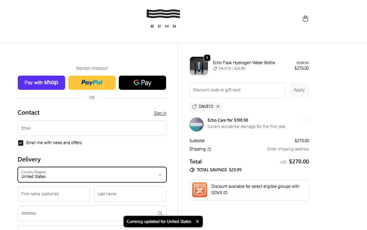367x230 pixels.
Task: Focus the Last name field
Action: coord(130,194)
